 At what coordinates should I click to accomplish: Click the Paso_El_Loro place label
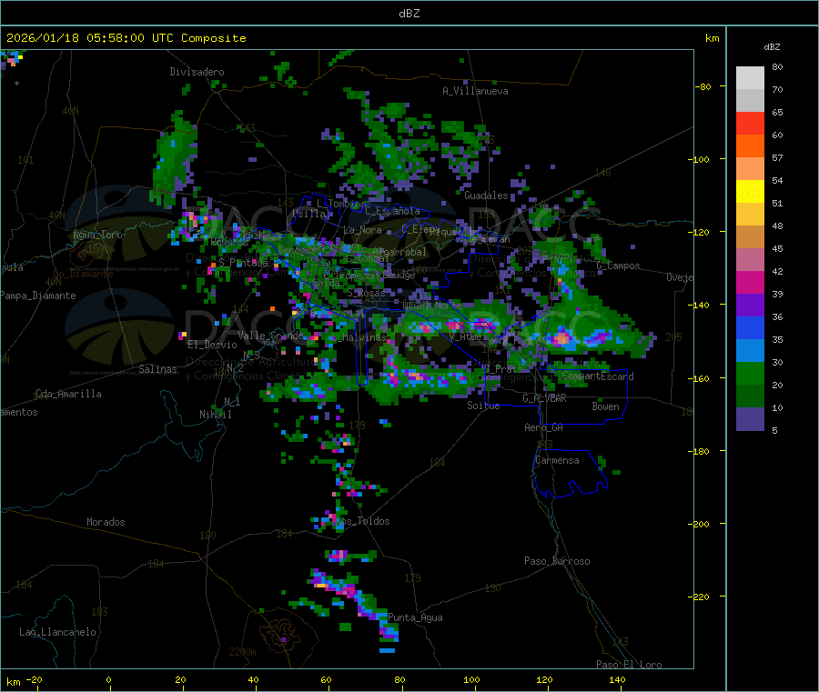click(630, 665)
